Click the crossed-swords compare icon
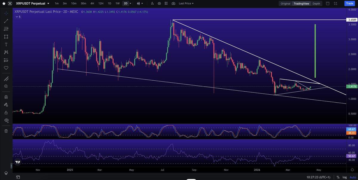The image size is (358, 180). point(10,4)
